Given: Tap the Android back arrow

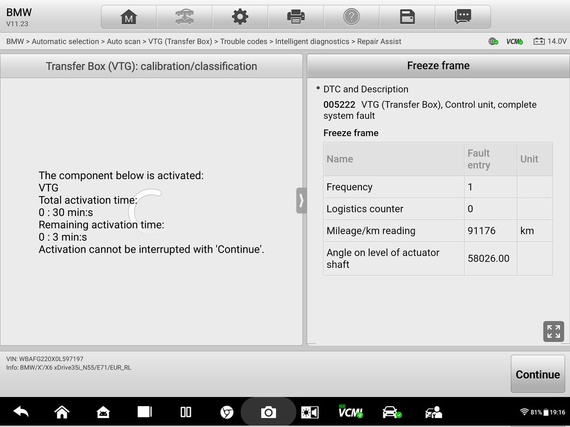Looking at the screenshot, I should pyautogui.click(x=21, y=412).
